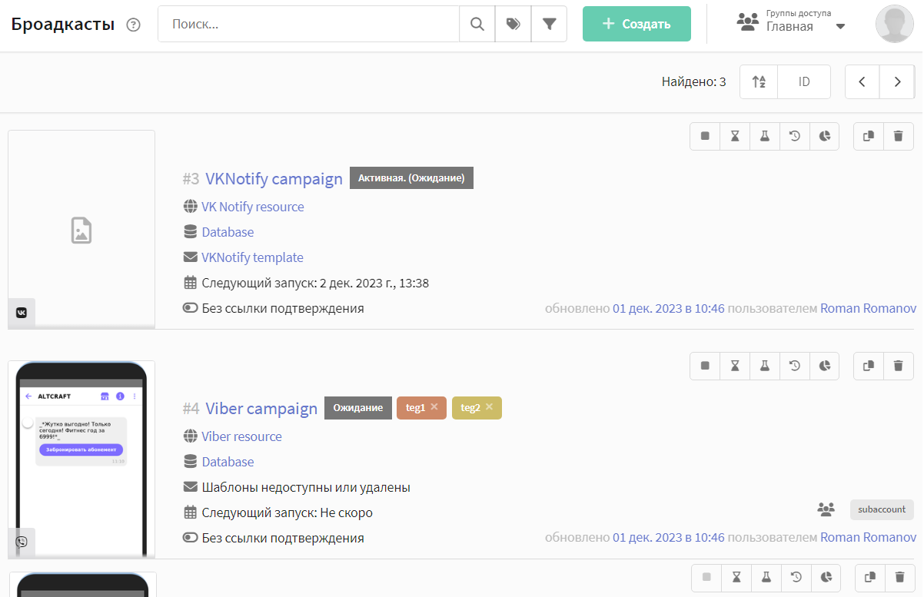Select the ID sort field
924x597 pixels.
coord(804,81)
